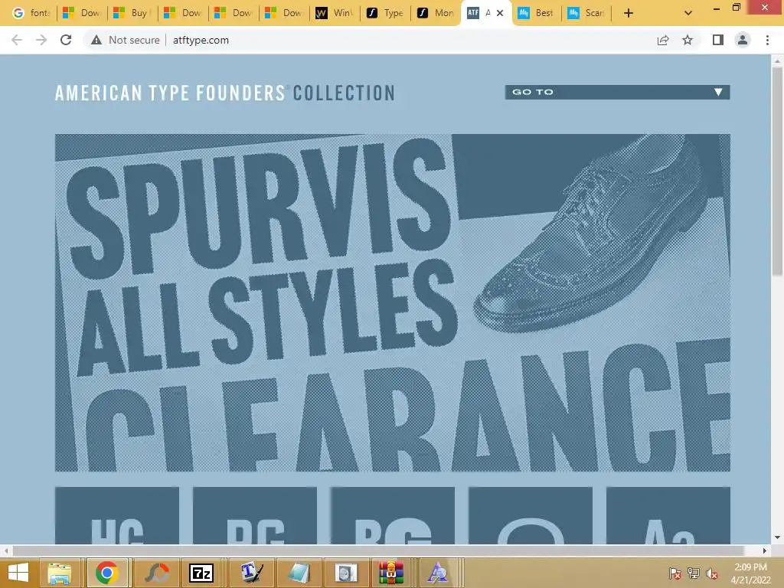Click the muted volume tray icon
The height and width of the screenshot is (588, 784).
pyautogui.click(x=711, y=573)
